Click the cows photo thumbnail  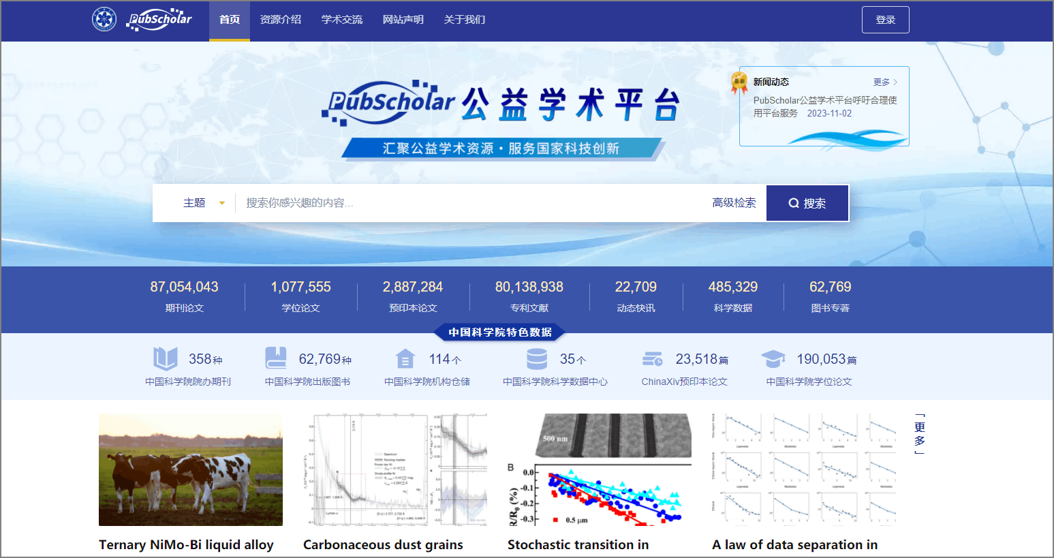(x=191, y=470)
